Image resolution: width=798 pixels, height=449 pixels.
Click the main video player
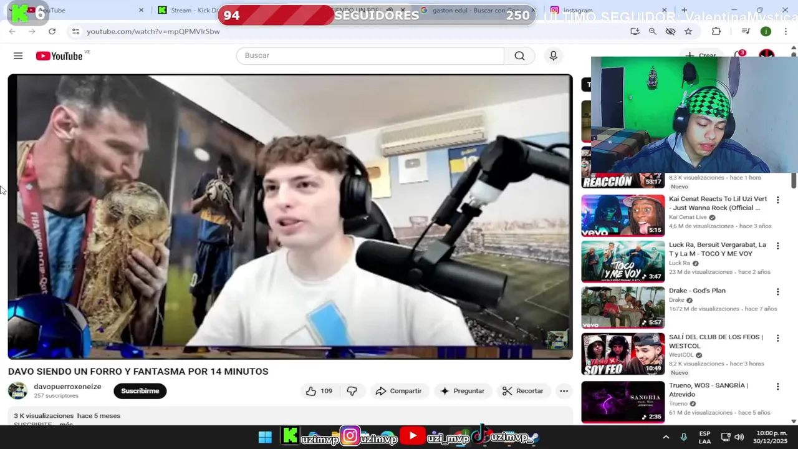290,216
